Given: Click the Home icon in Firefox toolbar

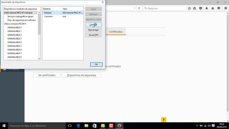Looking at the screenshot, I should click(213, 8).
